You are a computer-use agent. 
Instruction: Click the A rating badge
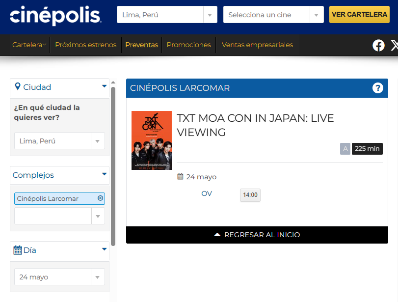click(x=345, y=149)
